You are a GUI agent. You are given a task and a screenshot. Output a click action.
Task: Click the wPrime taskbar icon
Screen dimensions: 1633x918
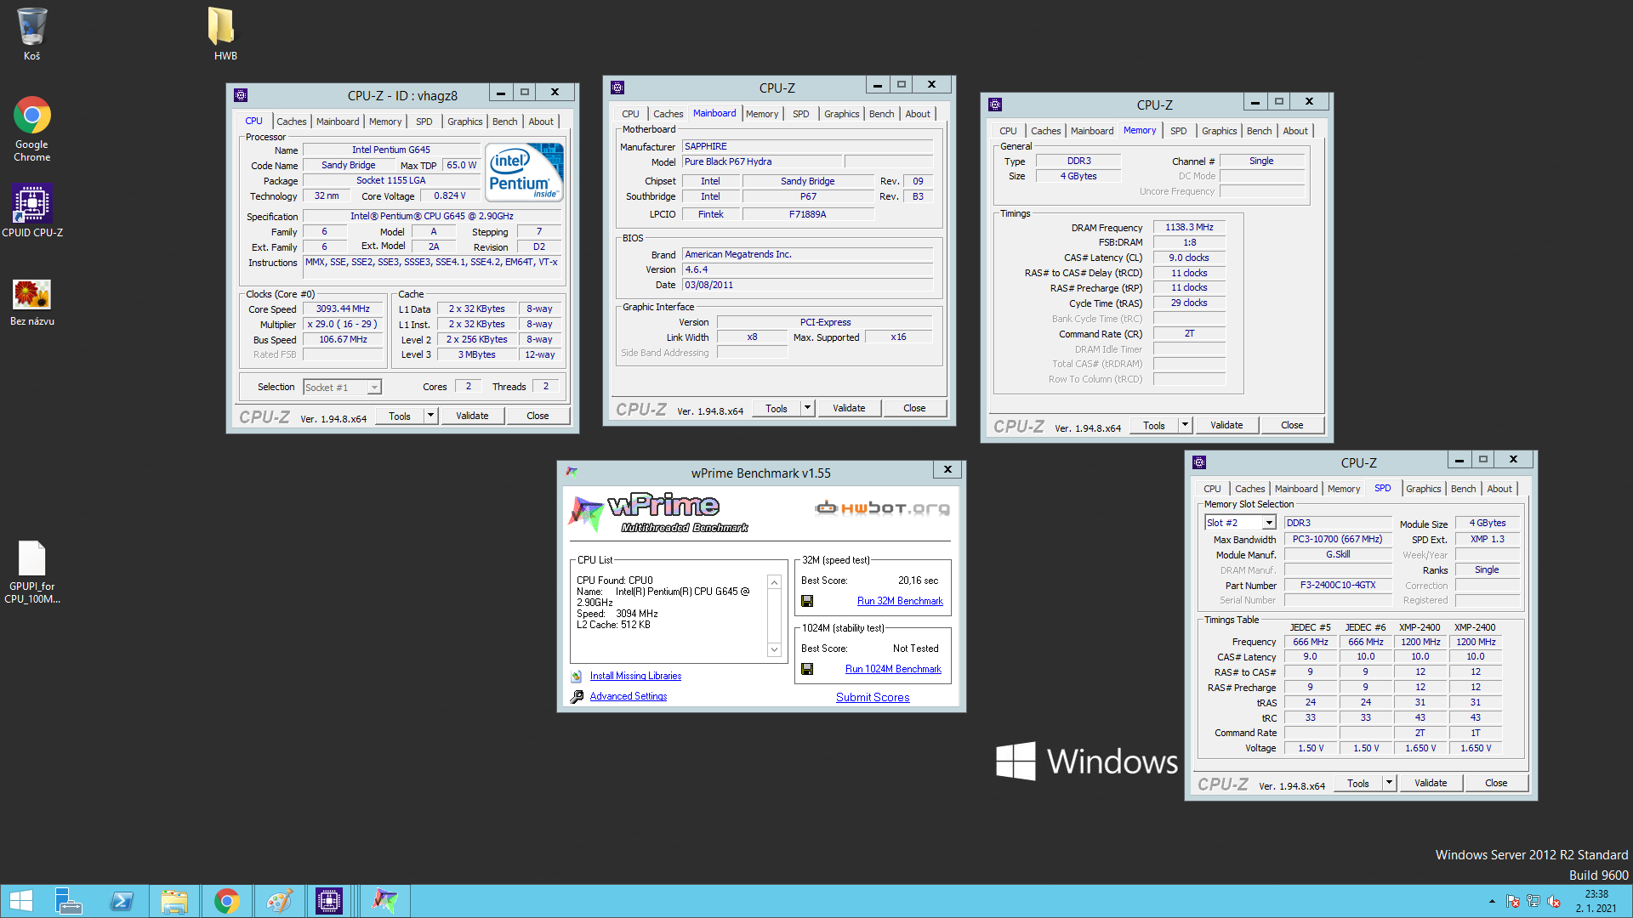coord(384,901)
